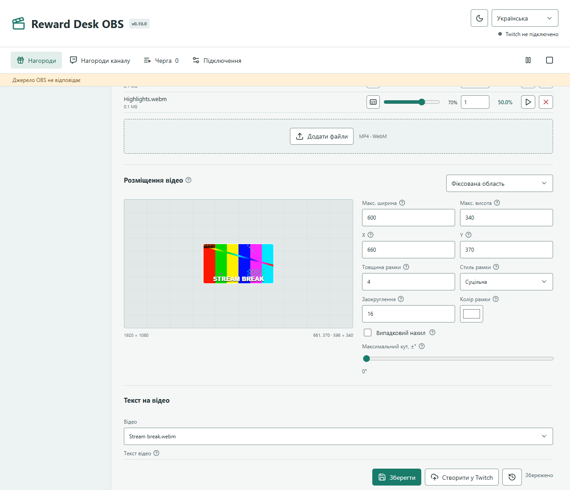Show help for Випадковий нахил
Viewport: 570px width, 490px height.
[432, 332]
